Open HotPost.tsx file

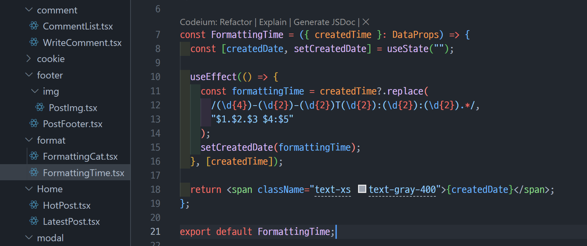(x=67, y=205)
